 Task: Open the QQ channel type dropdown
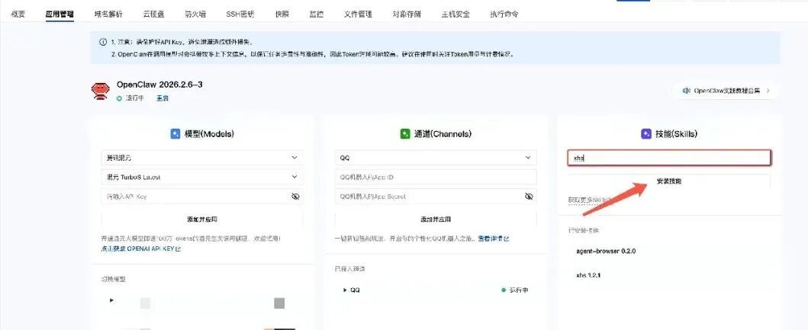(436, 158)
